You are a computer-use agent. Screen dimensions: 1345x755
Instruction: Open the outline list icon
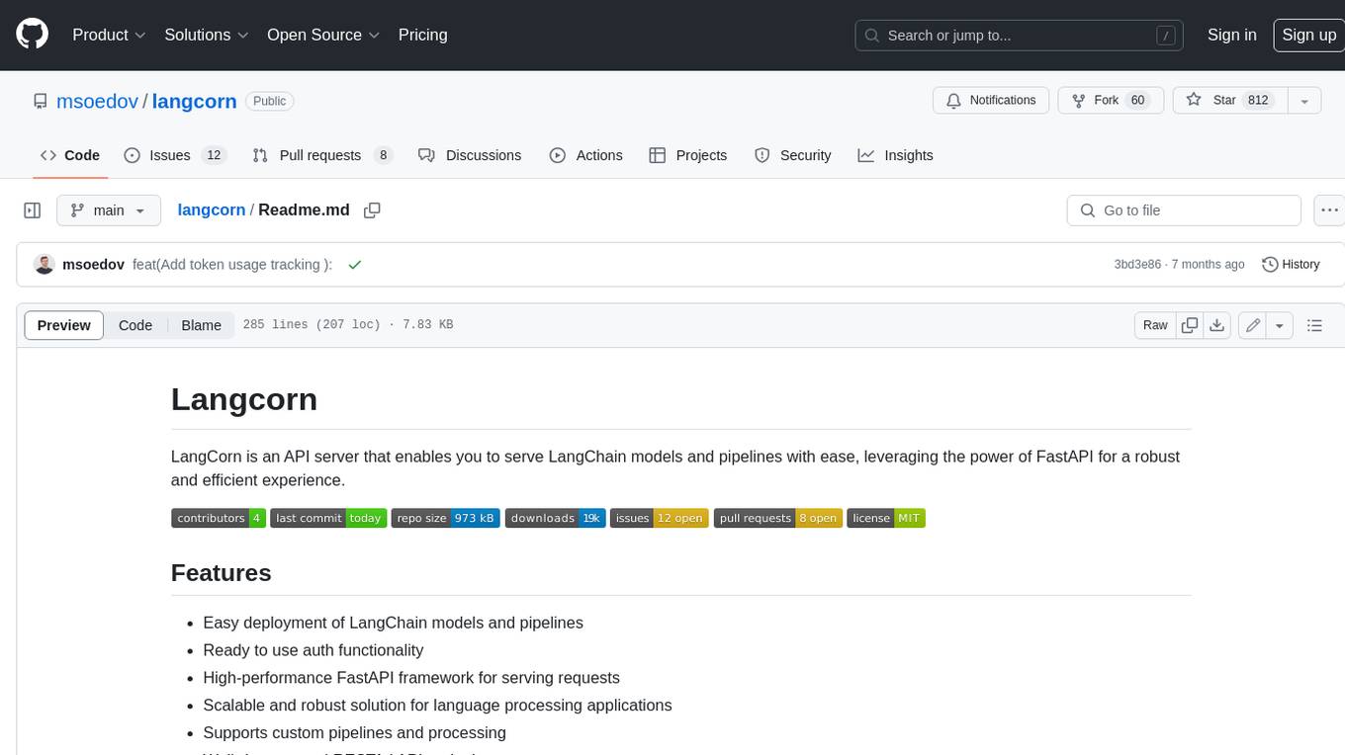(x=1314, y=325)
